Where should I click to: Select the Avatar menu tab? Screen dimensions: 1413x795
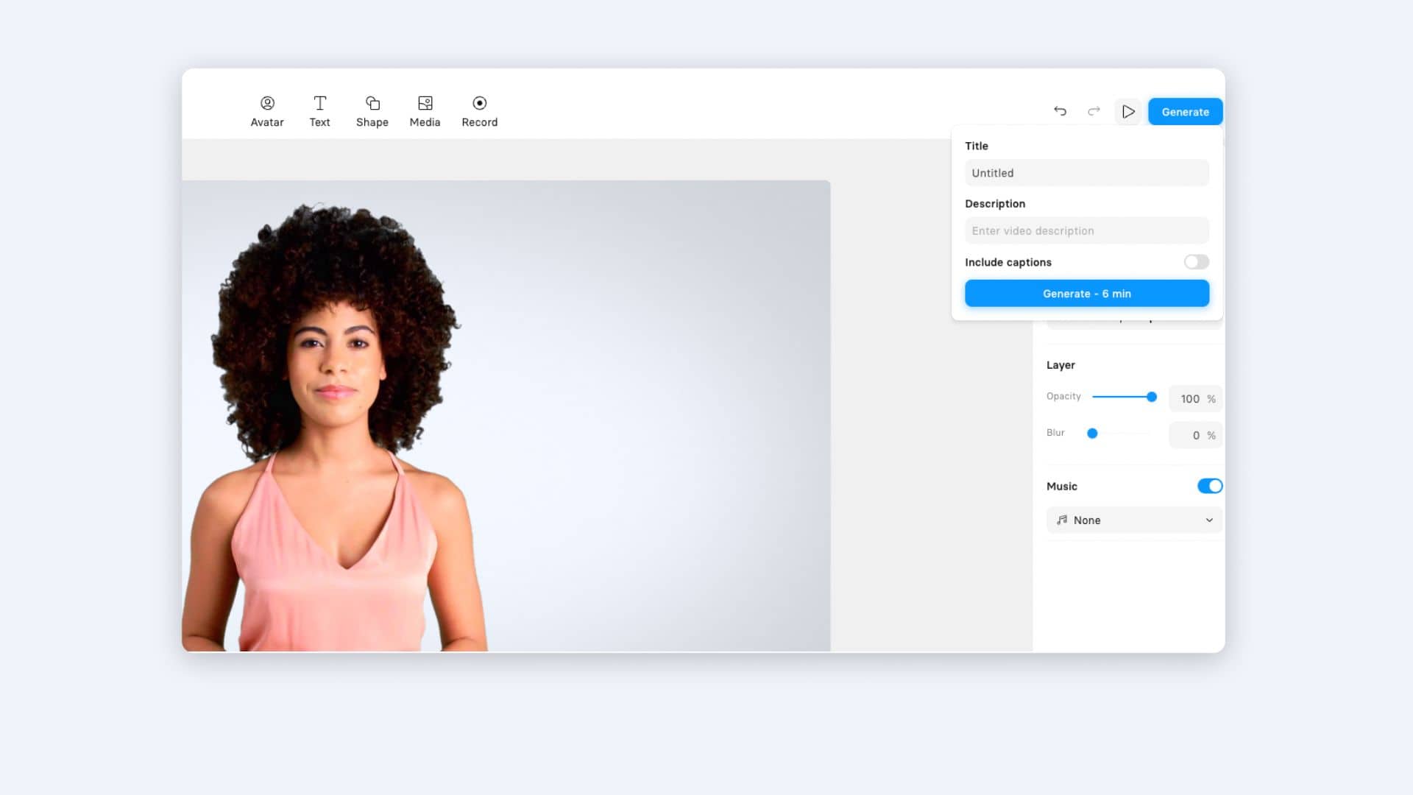(x=267, y=110)
